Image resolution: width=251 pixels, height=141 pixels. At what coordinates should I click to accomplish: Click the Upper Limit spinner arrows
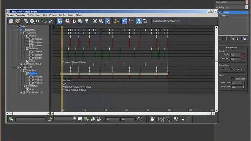point(243,83)
